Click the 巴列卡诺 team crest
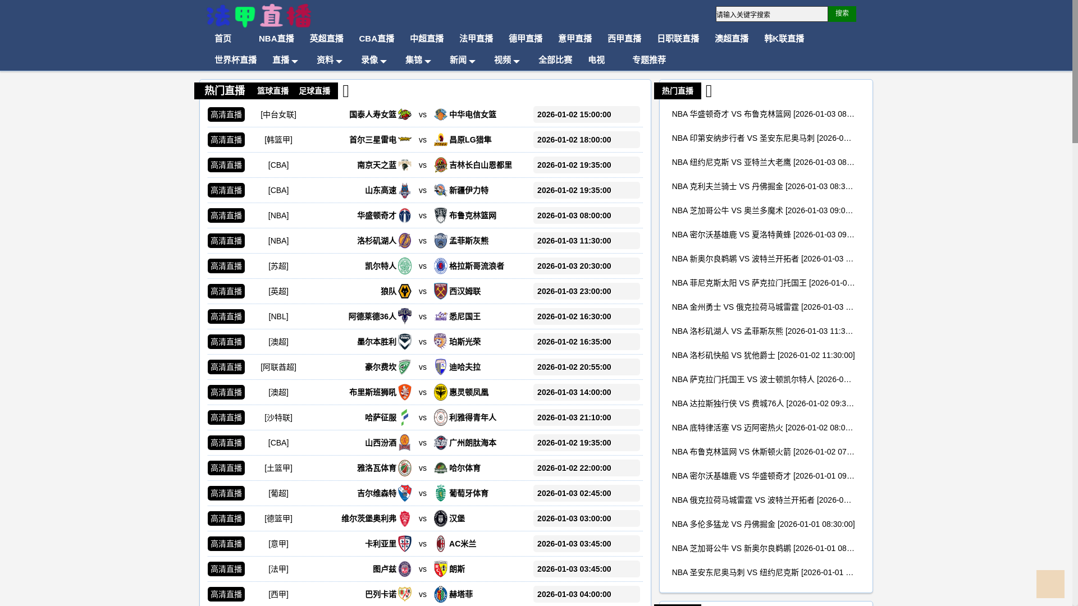Screen dimensions: 1078x606 (x=405, y=594)
